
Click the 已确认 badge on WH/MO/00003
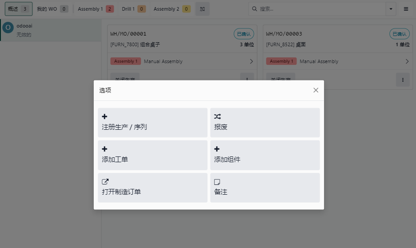(400, 34)
